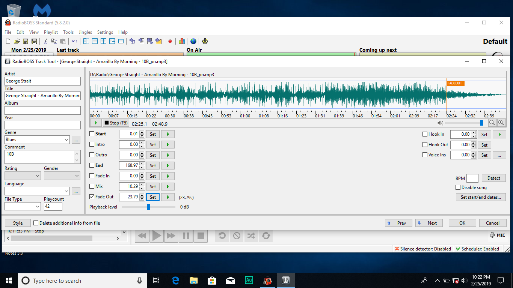This screenshot has width=513, height=288.
Task: Open the Playlist menu
Action: [x=51, y=32]
